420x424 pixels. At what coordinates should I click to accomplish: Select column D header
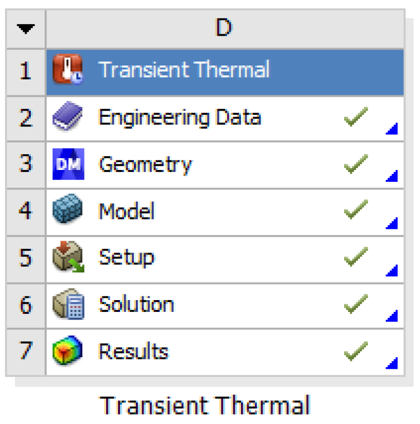224,29
